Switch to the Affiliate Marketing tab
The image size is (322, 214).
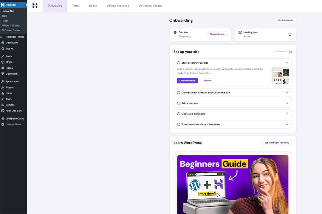tap(118, 6)
